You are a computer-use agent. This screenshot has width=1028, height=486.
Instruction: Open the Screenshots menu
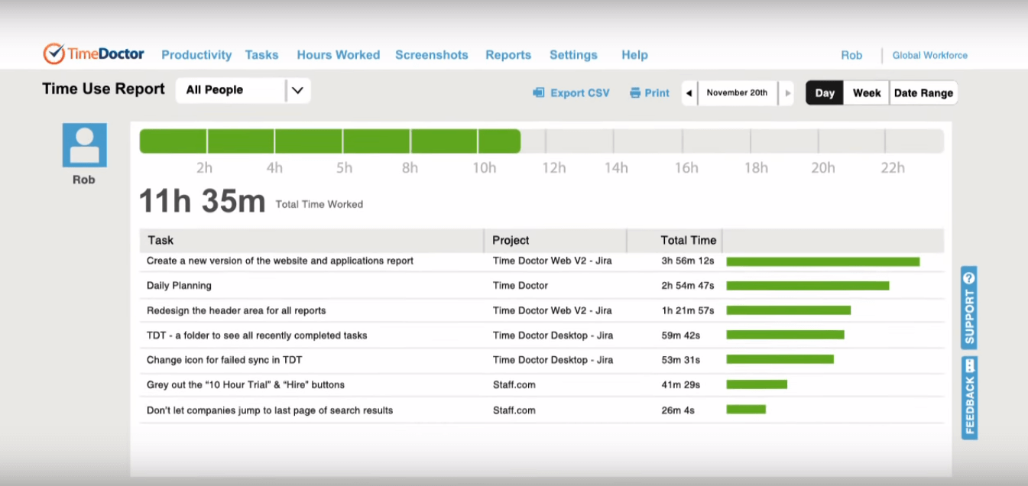point(431,54)
